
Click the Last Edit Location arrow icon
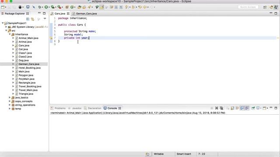point(140,7)
